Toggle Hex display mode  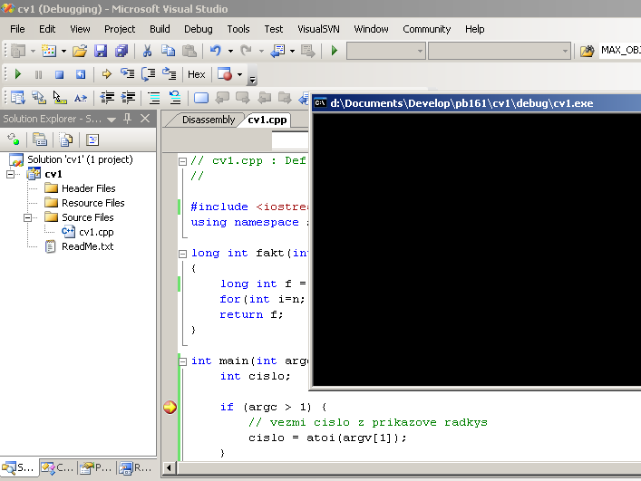pos(196,74)
